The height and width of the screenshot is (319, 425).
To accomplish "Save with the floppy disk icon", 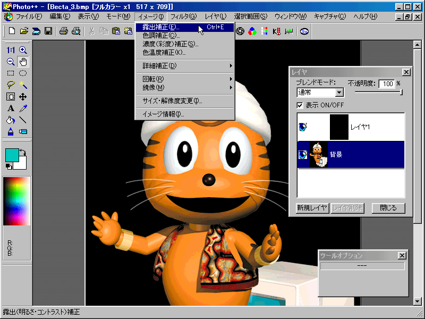I will pos(48,31).
